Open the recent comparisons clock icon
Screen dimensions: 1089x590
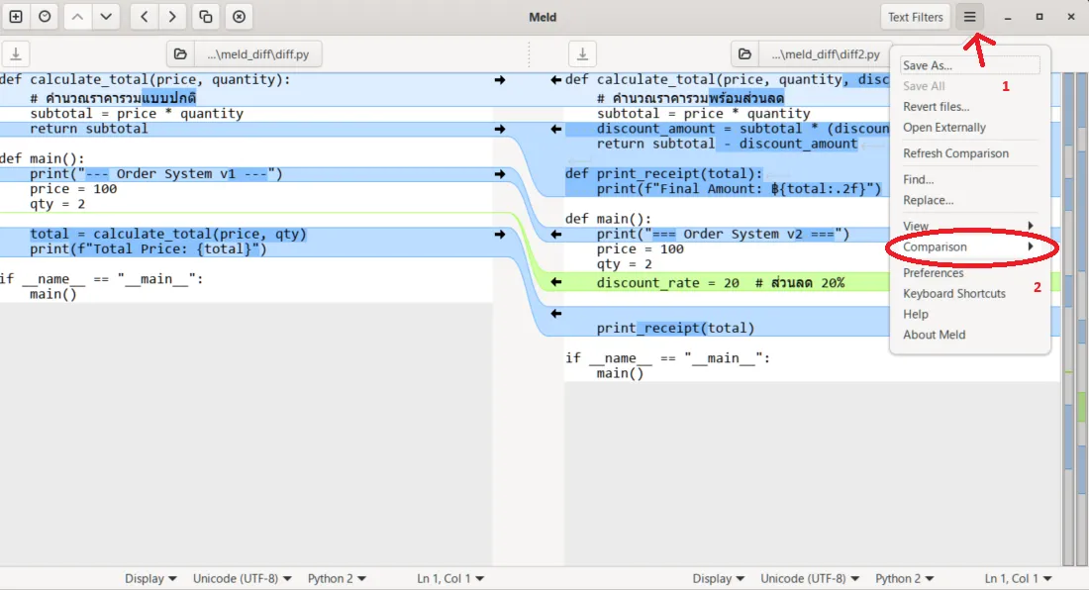(x=45, y=17)
